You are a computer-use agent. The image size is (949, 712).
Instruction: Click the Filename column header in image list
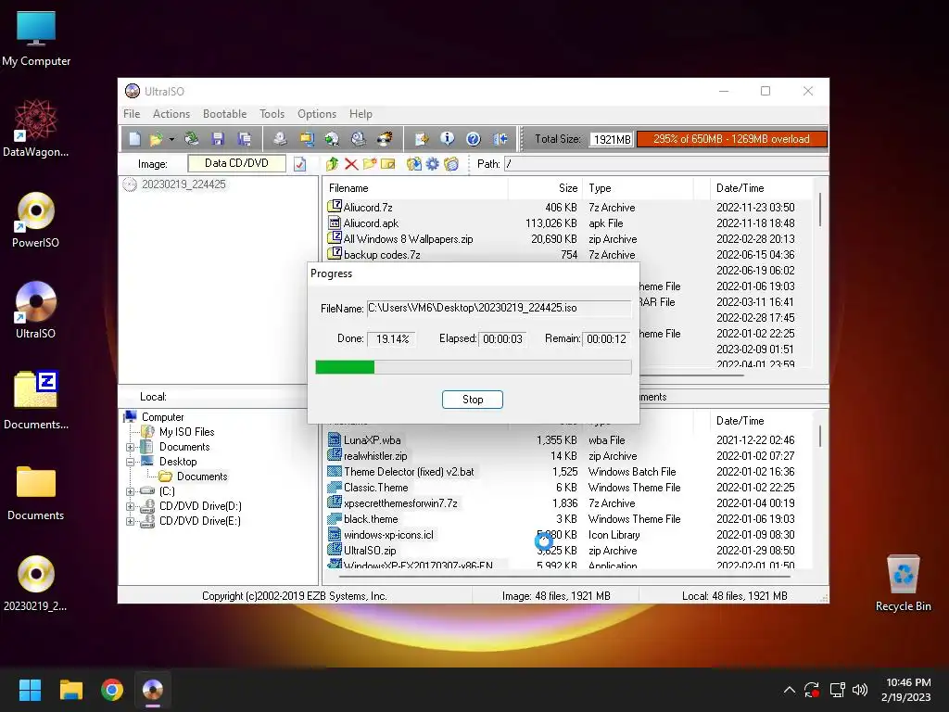(x=416, y=188)
